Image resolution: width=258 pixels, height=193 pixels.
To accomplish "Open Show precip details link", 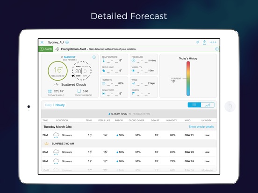I will [201, 127].
